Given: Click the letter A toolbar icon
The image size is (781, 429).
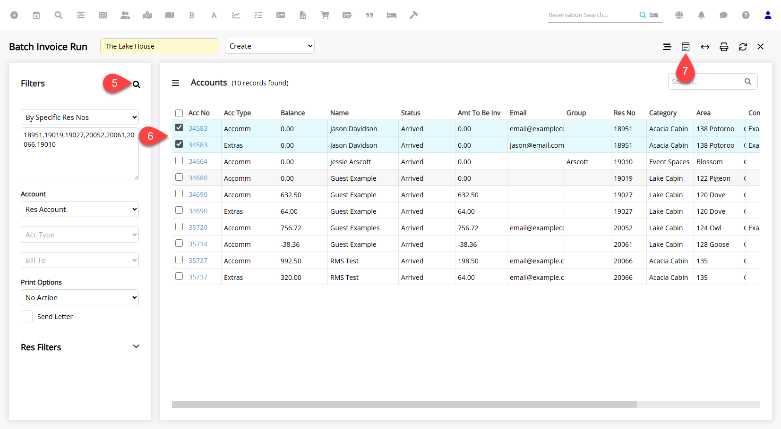Looking at the screenshot, I should pos(214,15).
